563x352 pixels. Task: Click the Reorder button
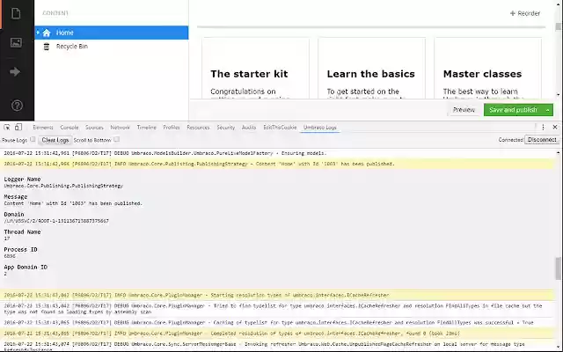coord(525,13)
